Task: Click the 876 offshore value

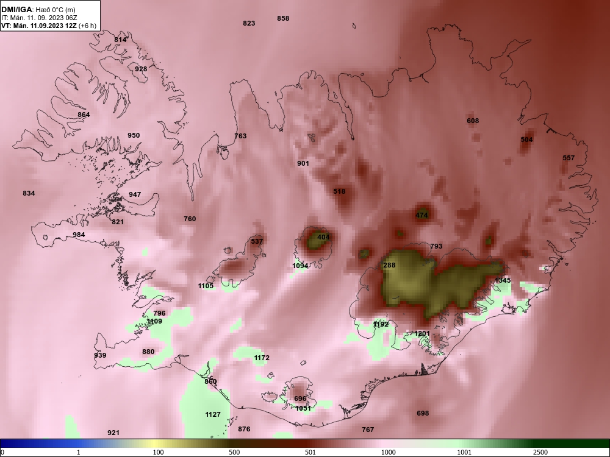Action: [x=244, y=430]
